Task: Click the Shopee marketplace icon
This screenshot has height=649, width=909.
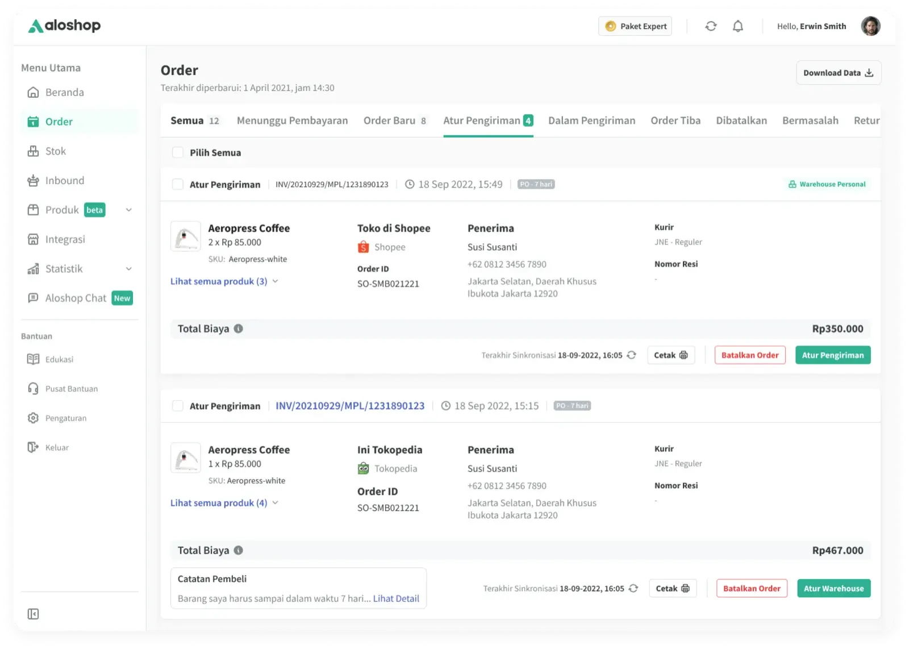Action: tap(363, 247)
